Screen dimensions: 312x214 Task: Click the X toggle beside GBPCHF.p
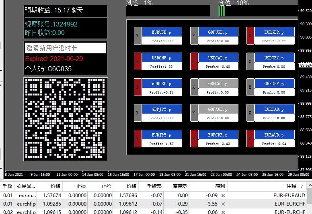coord(250,87)
